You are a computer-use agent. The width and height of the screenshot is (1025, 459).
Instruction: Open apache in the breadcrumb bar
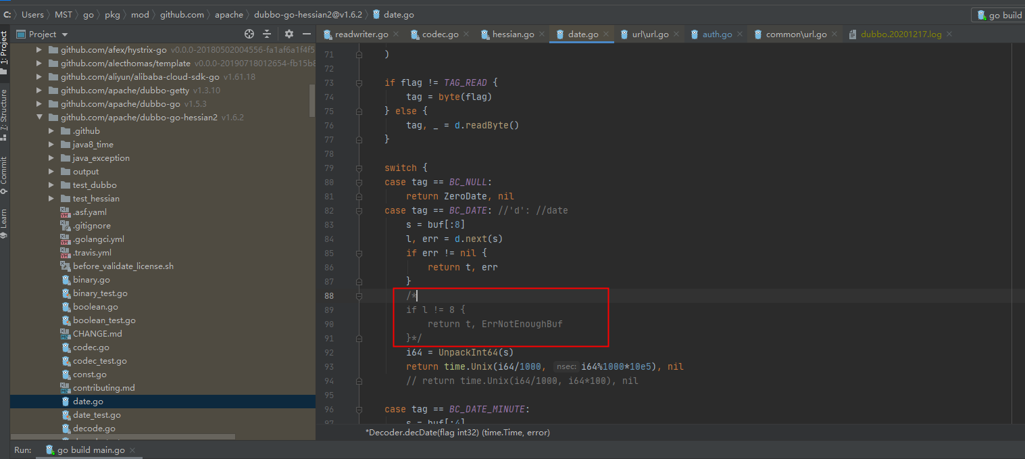click(229, 14)
